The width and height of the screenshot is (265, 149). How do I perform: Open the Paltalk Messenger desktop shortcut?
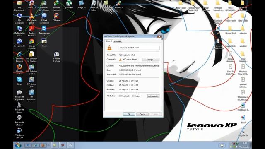pos(44,19)
